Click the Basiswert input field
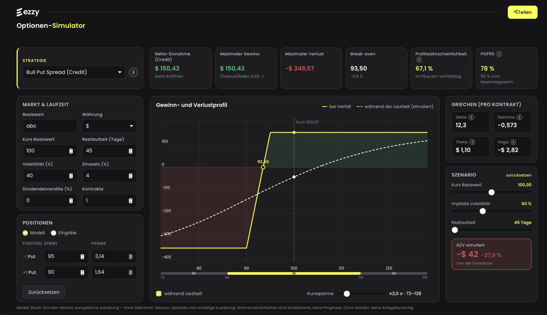Viewport: 547px width, 315px height. [50, 126]
